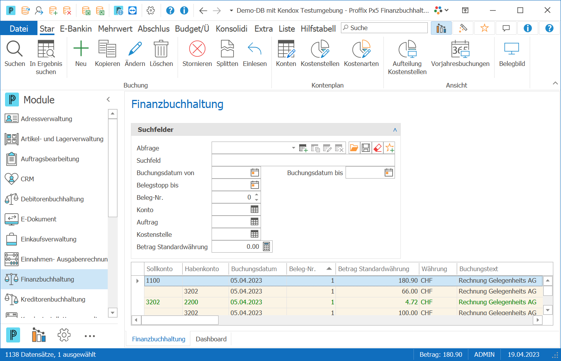
Task: Go to the Adressverwaltung module
Action: [x=54, y=119]
